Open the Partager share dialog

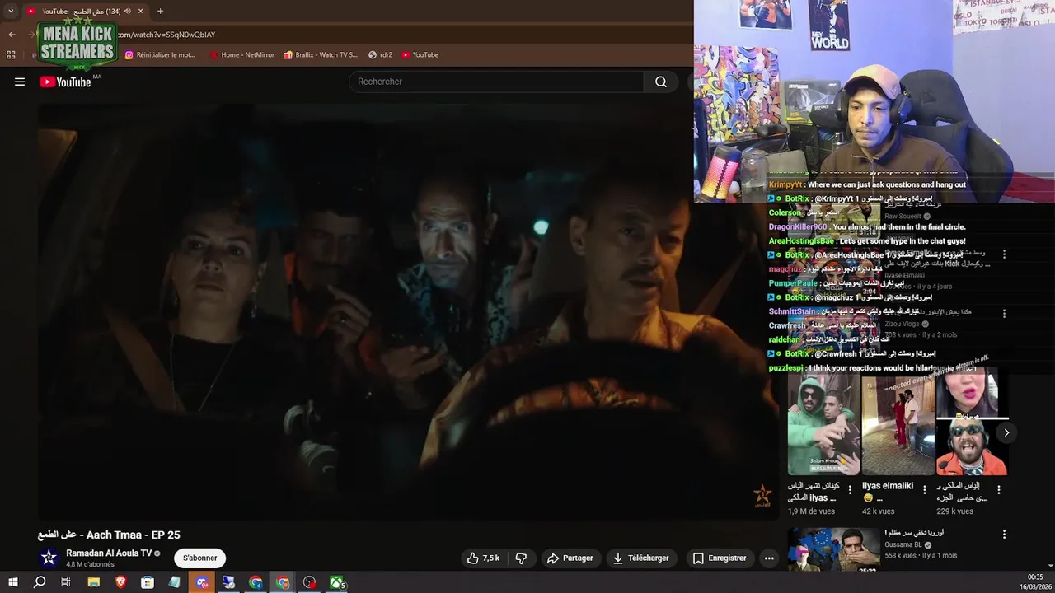(x=570, y=558)
